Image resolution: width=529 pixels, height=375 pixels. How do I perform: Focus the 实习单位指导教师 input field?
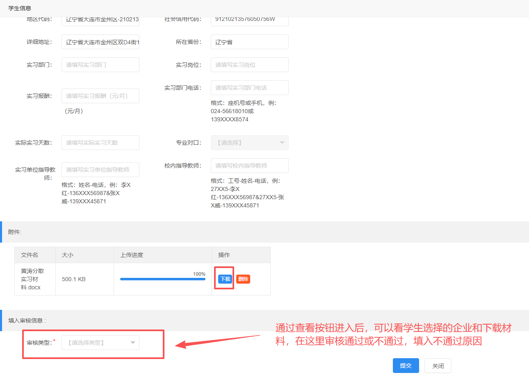click(x=100, y=170)
